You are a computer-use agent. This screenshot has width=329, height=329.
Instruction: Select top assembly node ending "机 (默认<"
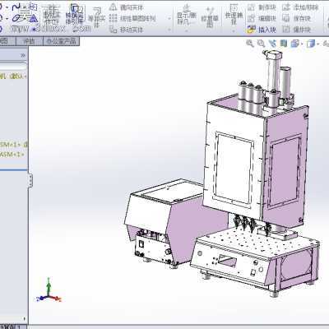click(x=13, y=76)
